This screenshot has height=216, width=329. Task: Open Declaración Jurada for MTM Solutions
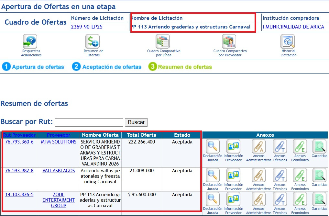pos(213,146)
